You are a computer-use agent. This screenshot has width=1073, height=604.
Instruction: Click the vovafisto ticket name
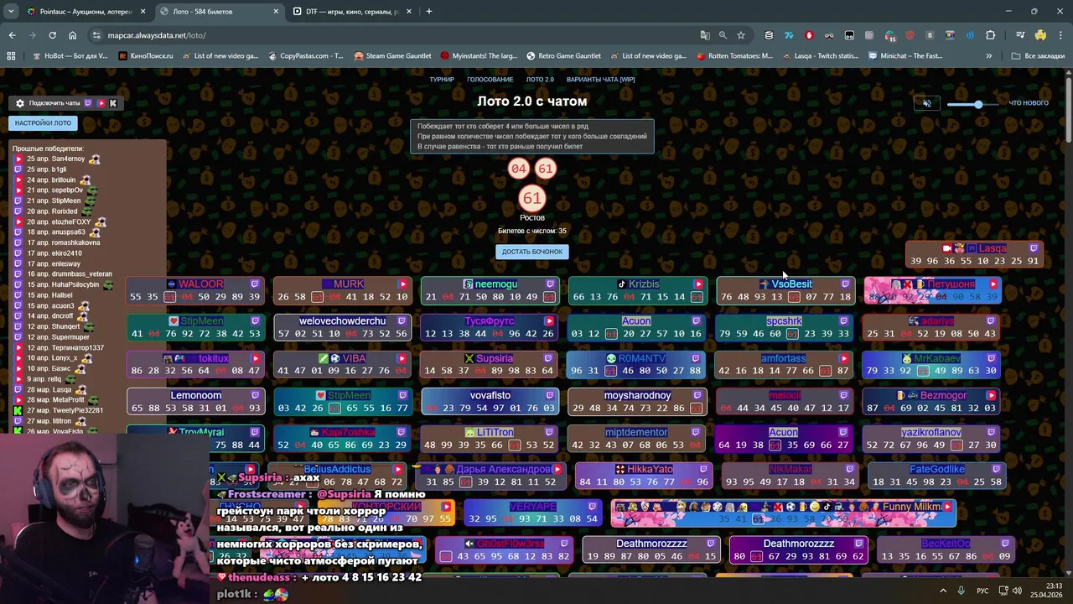coord(490,395)
